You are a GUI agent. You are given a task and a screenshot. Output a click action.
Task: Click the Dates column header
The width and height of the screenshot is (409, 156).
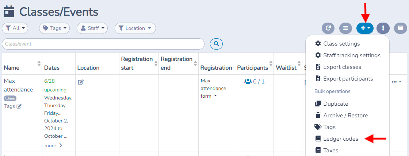pyautogui.click(x=52, y=68)
